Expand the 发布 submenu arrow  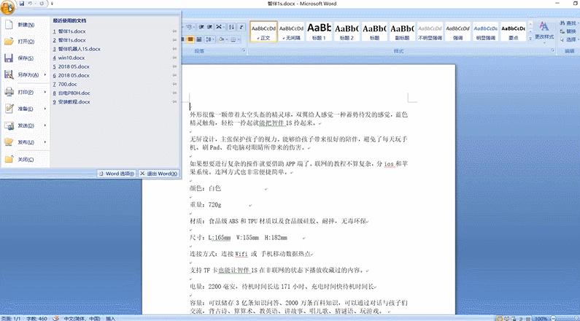click(45, 142)
